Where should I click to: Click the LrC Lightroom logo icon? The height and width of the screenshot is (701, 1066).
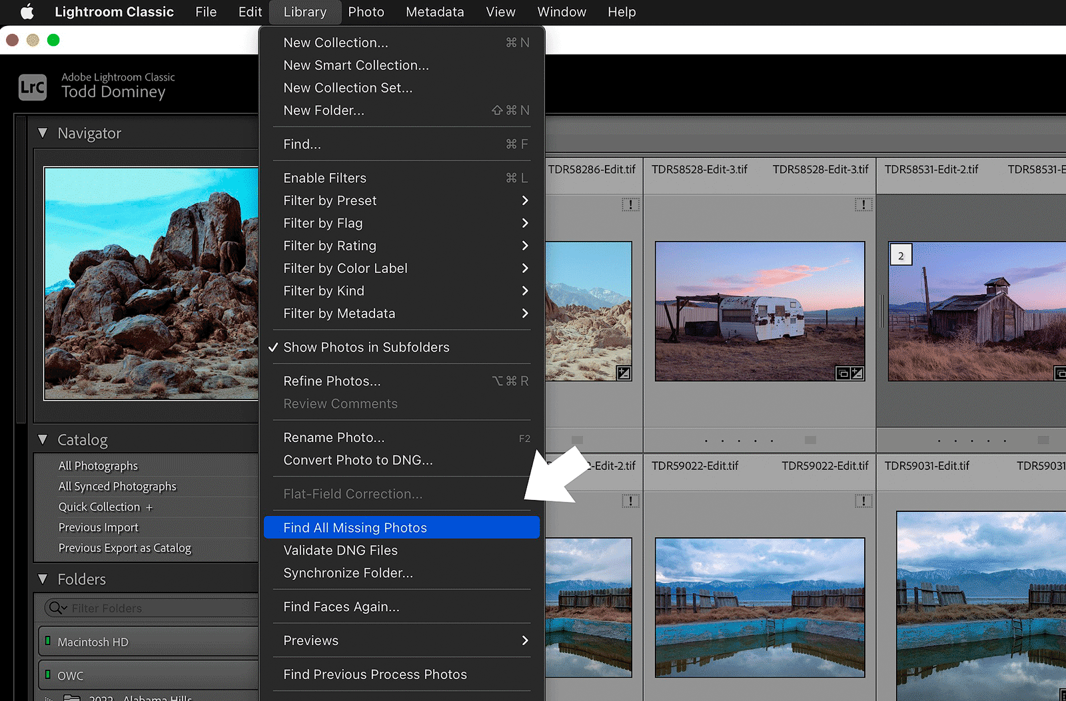pyautogui.click(x=32, y=87)
